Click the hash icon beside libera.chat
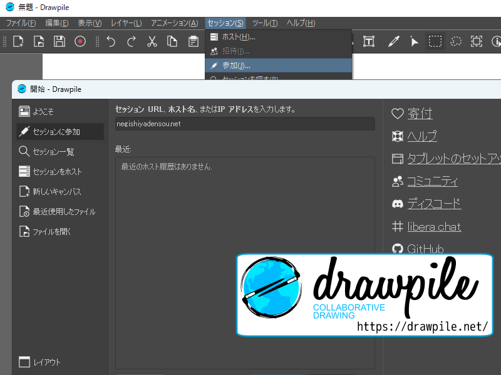The height and width of the screenshot is (375, 501). [398, 226]
